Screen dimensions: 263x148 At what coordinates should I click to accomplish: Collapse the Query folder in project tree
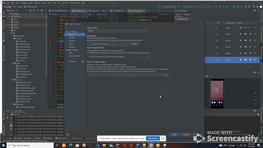point(12,80)
